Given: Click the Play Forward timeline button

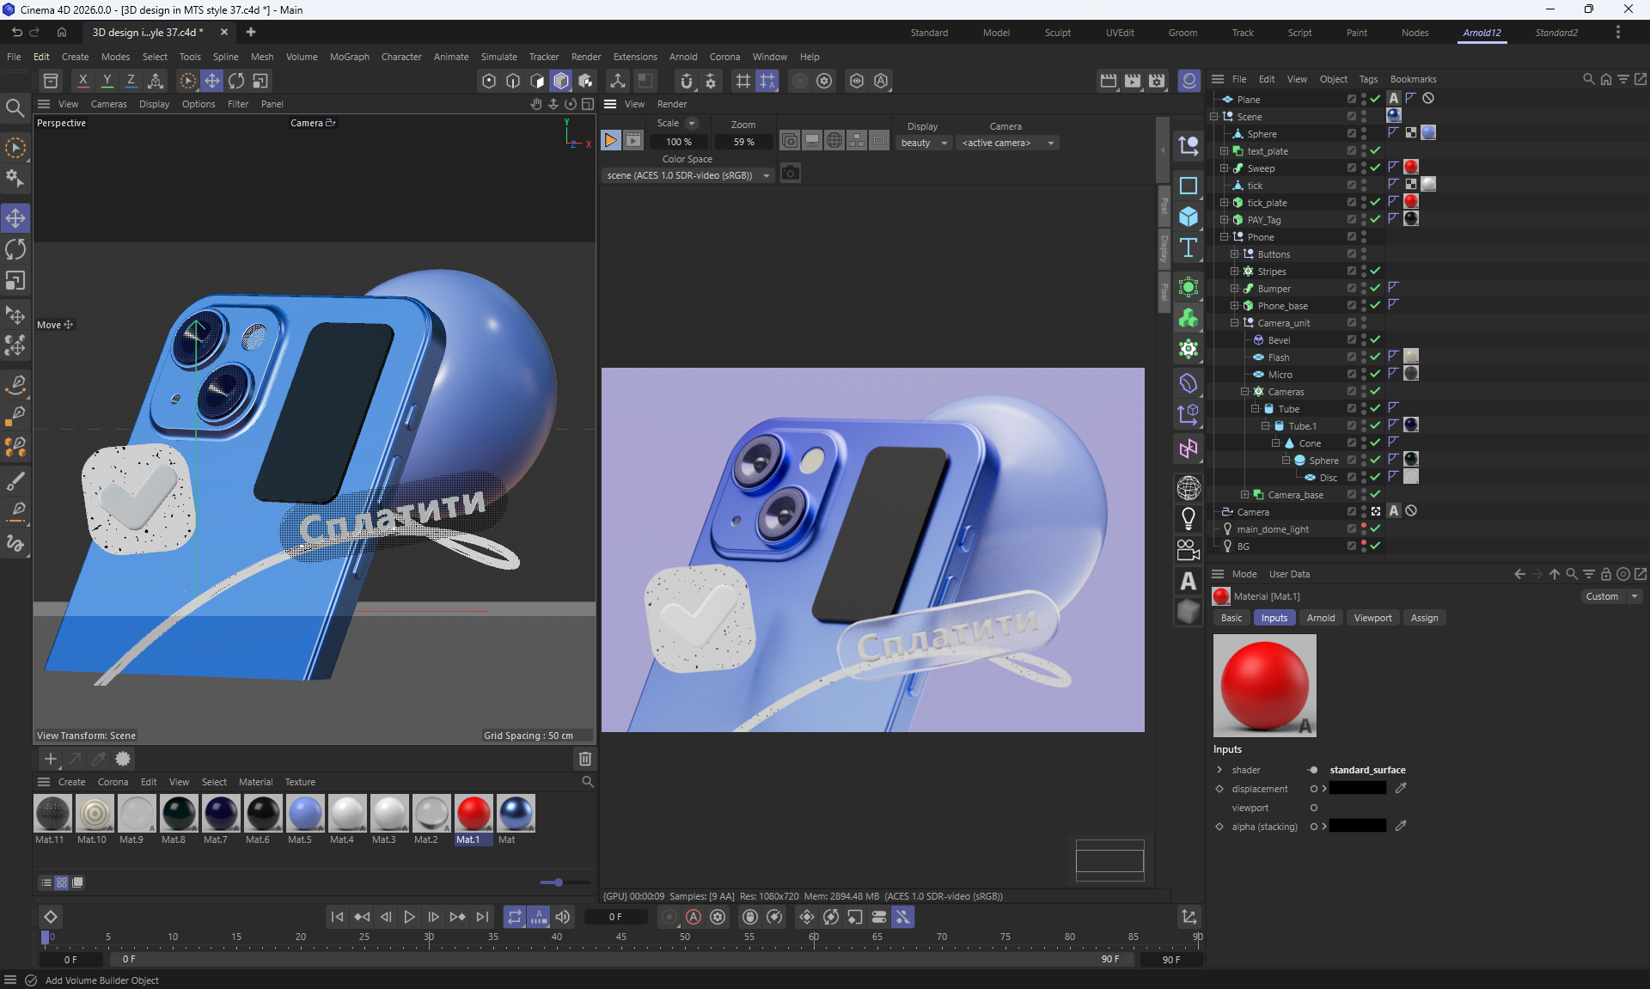Looking at the screenshot, I should click(x=410, y=917).
